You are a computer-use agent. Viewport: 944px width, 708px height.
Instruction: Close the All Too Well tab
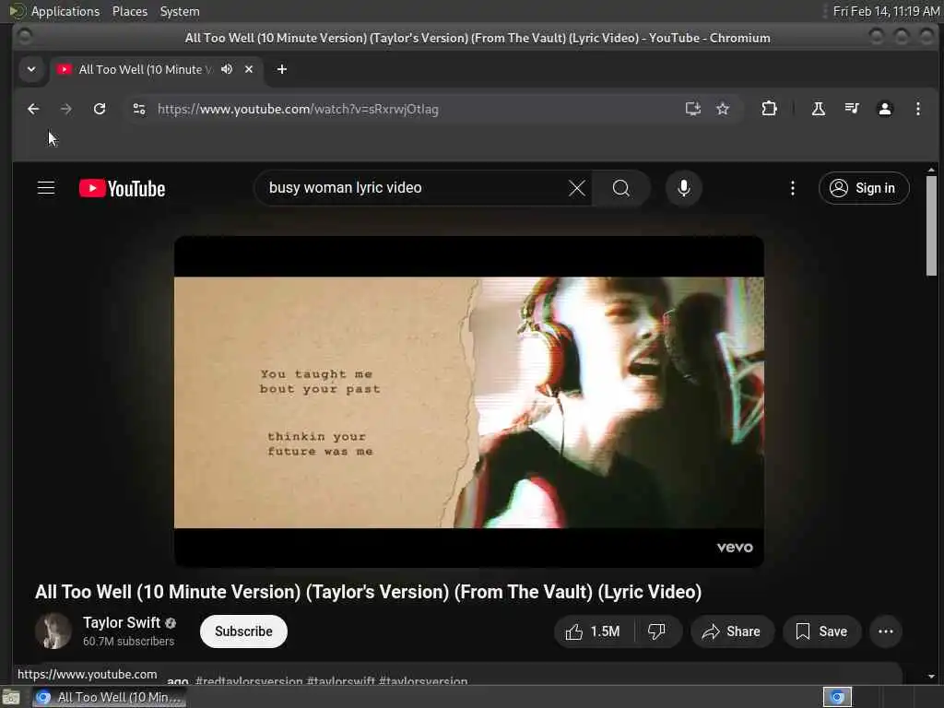pos(249,69)
